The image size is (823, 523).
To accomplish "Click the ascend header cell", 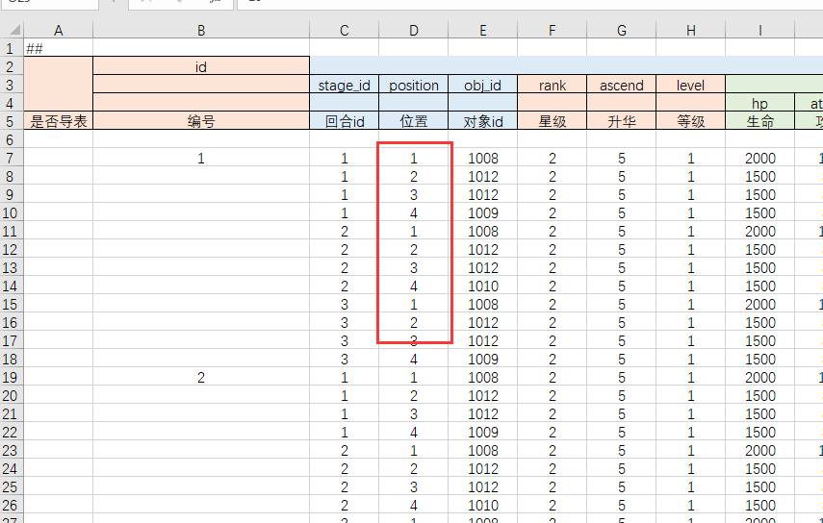I will tap(621, 85).
